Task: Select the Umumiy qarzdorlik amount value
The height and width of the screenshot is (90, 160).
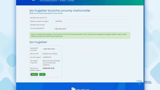Action: (60, 29)
